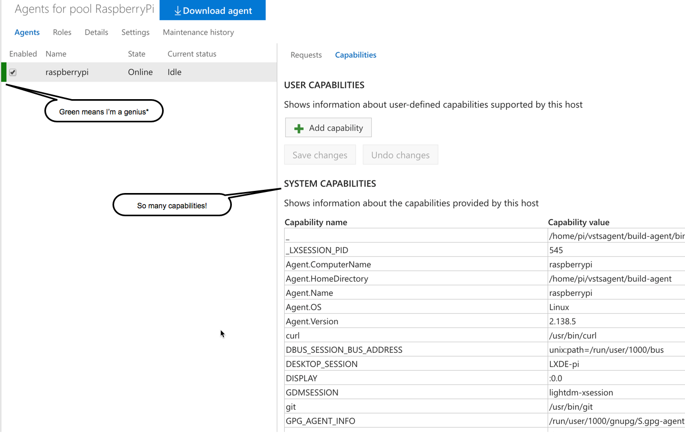685x433 pixels.
Task: Click the /home/pi/vstsagent/build-agent value for Agent.HomeDirectory
Action: tap(610, 278)
